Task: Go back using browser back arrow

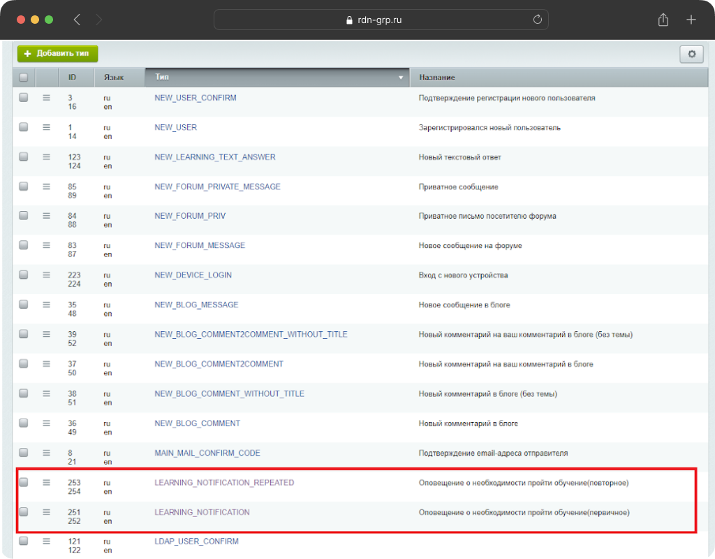Action: point(77,20)
